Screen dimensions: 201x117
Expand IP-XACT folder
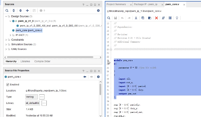pyautogui.click(x=10, y=35)
